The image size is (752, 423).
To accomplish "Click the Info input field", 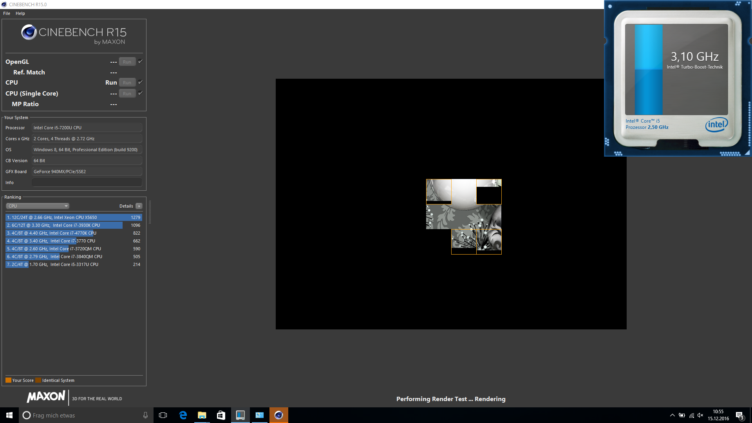I will (87, 183).
